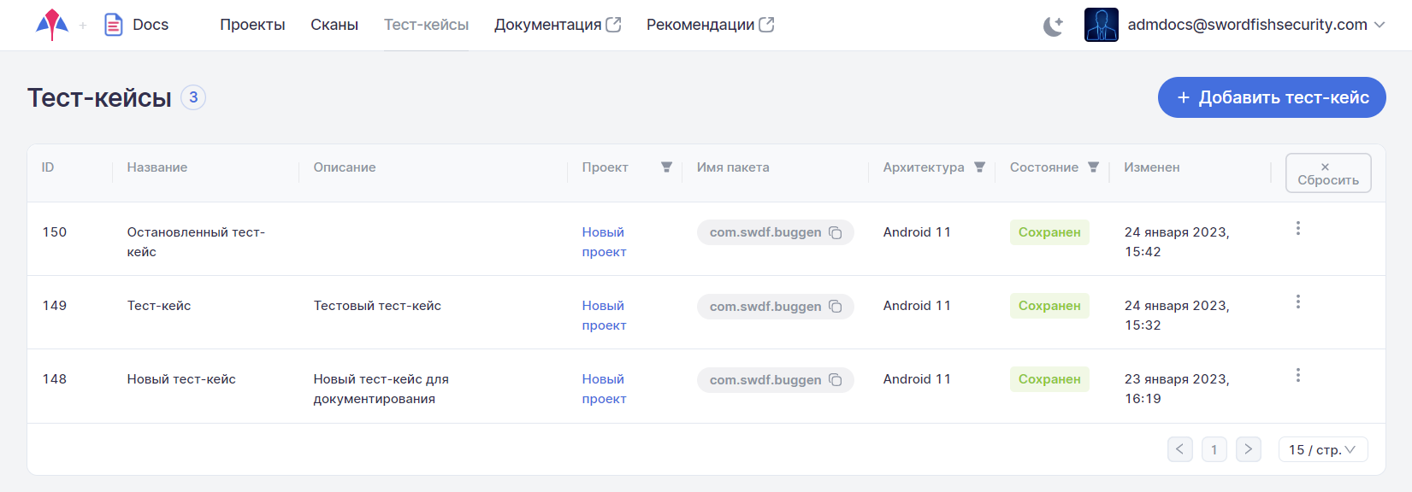Screen dimensions: 1412x492
Task: Copy package name for test case 149
Action: pyautogui.click(x=836, y=307)
